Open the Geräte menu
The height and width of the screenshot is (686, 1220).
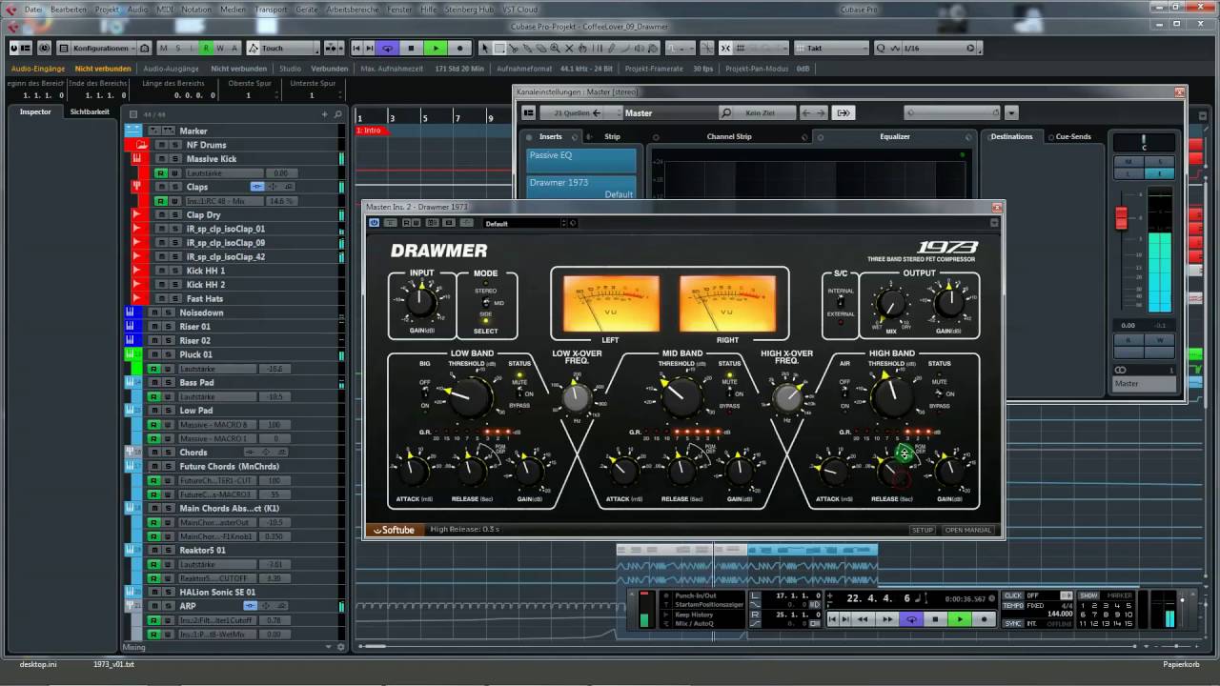click(307, 9)
